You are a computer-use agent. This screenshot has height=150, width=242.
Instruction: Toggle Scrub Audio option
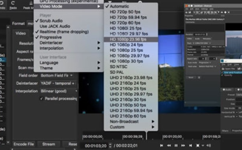point(69,21)
